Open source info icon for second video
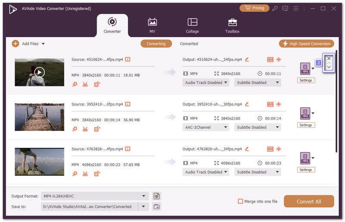Image resolution: width=345 pixels, height=222 pixels. tap(128, 104)
